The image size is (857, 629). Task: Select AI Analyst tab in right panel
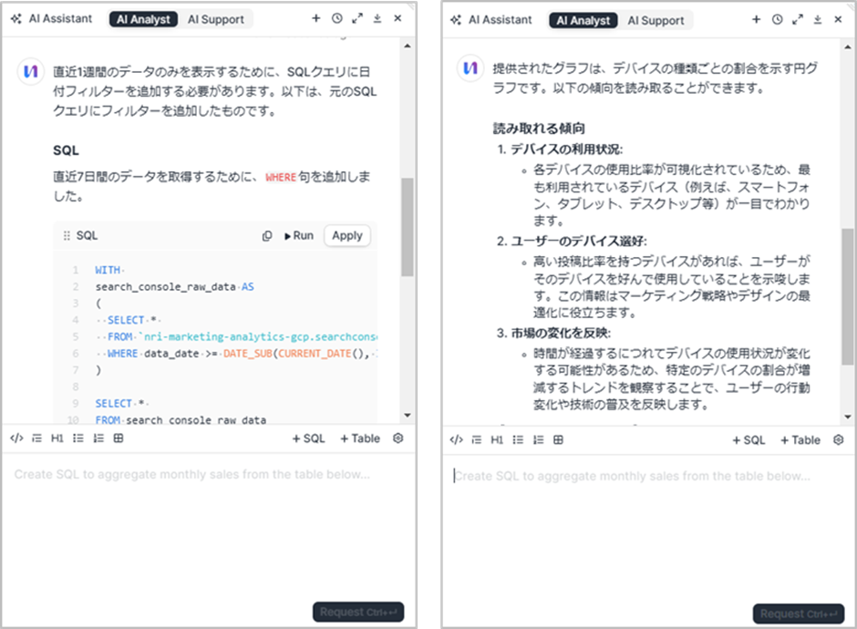click(583, 20)
